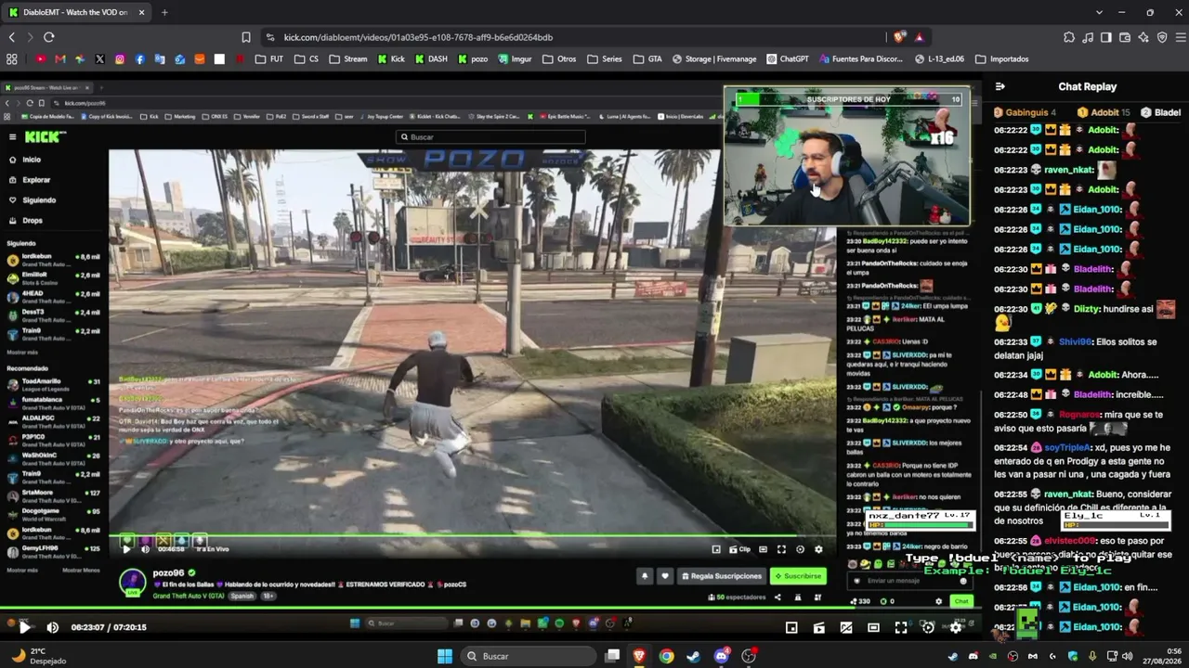Open Chrome from the Windows taskbar
1189x668 pixels.
click(x=666, y=656)
